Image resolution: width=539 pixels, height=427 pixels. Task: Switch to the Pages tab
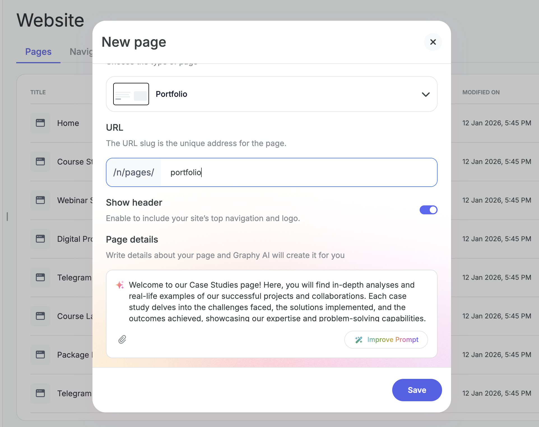[38, 52]
